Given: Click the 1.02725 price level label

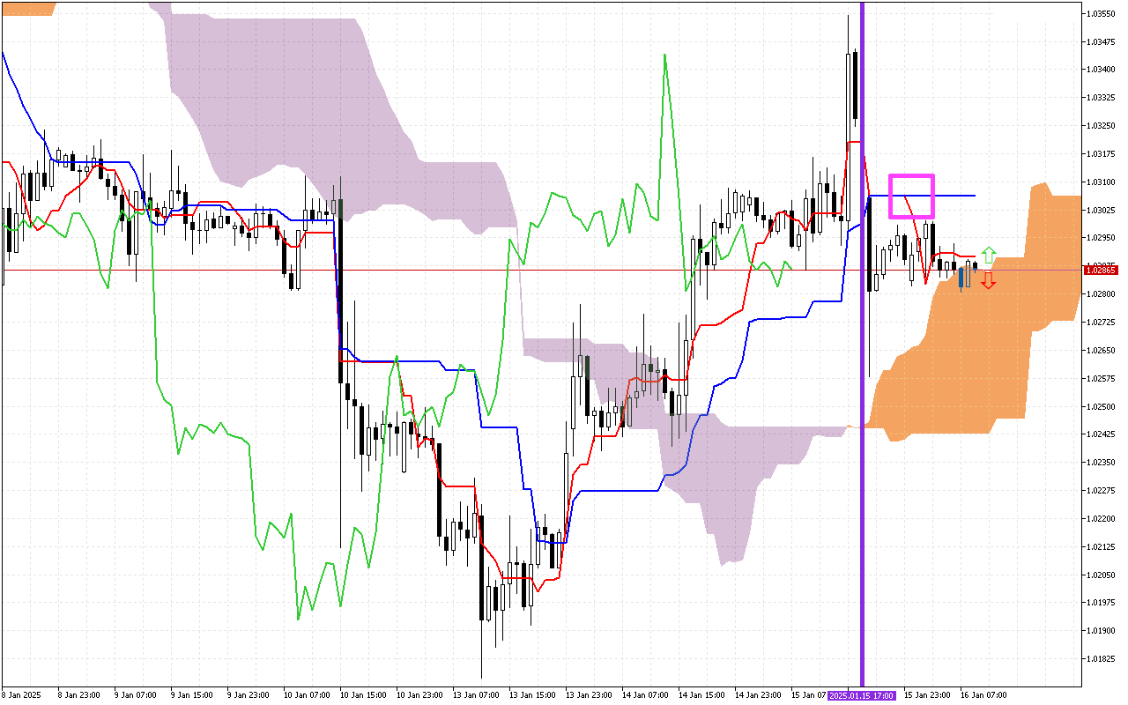Looking at the screenshot, I should click(1102, 323).
